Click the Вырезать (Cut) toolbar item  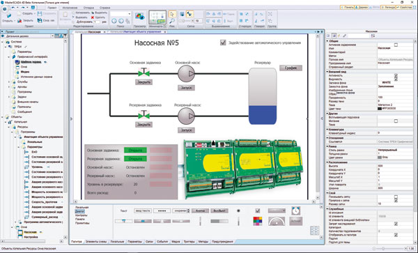[x=79, y=17]
